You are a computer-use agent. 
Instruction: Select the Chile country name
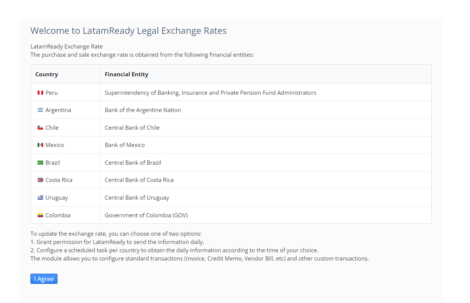[x=52, y=127]
